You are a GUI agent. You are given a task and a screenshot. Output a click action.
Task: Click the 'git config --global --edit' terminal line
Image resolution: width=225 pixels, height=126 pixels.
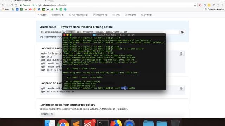click(x=82, y=69)
